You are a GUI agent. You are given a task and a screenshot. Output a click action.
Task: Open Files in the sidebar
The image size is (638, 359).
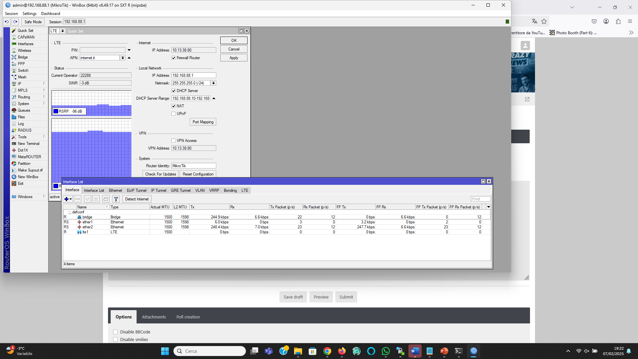pos(21,117)
